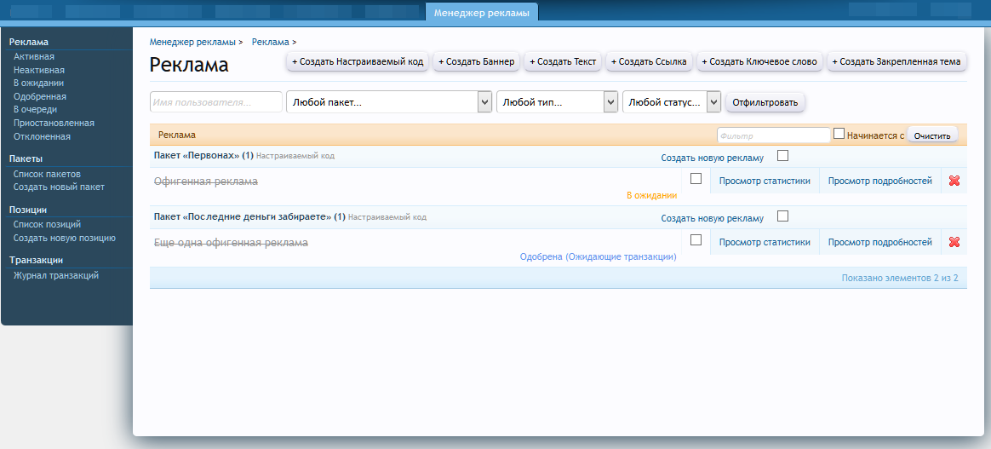Viewport: 991px width, 449px height.
Task: Open «Просмотр подробностей» for «Еще одна офигенная реклама»
Action: [879, 242]
